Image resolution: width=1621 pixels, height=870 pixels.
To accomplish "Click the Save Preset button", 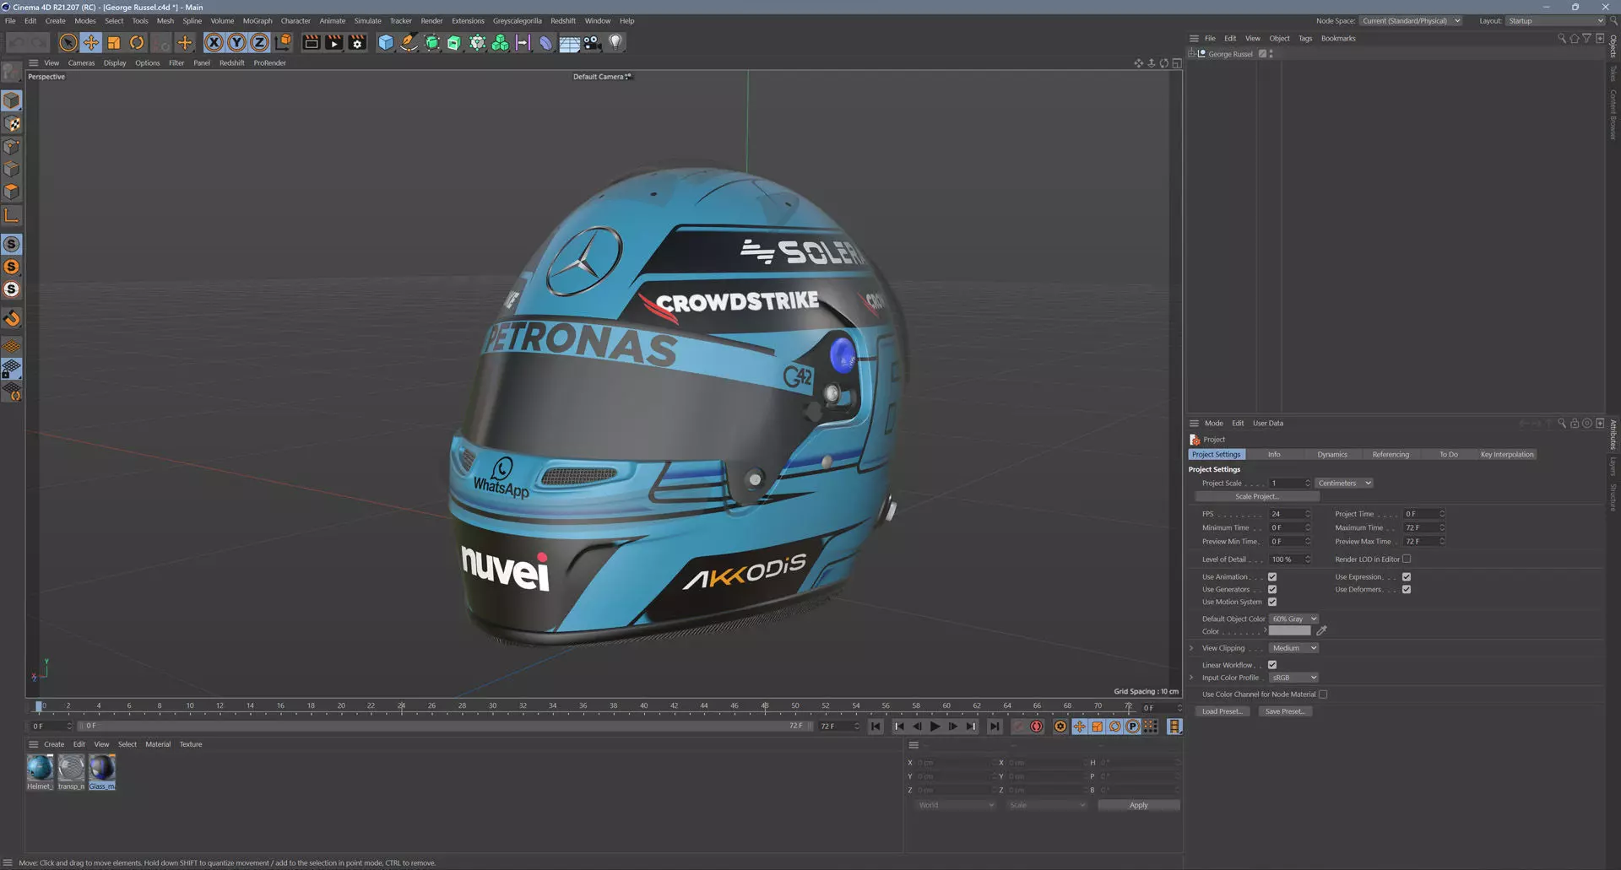I will click(1284, 711).
